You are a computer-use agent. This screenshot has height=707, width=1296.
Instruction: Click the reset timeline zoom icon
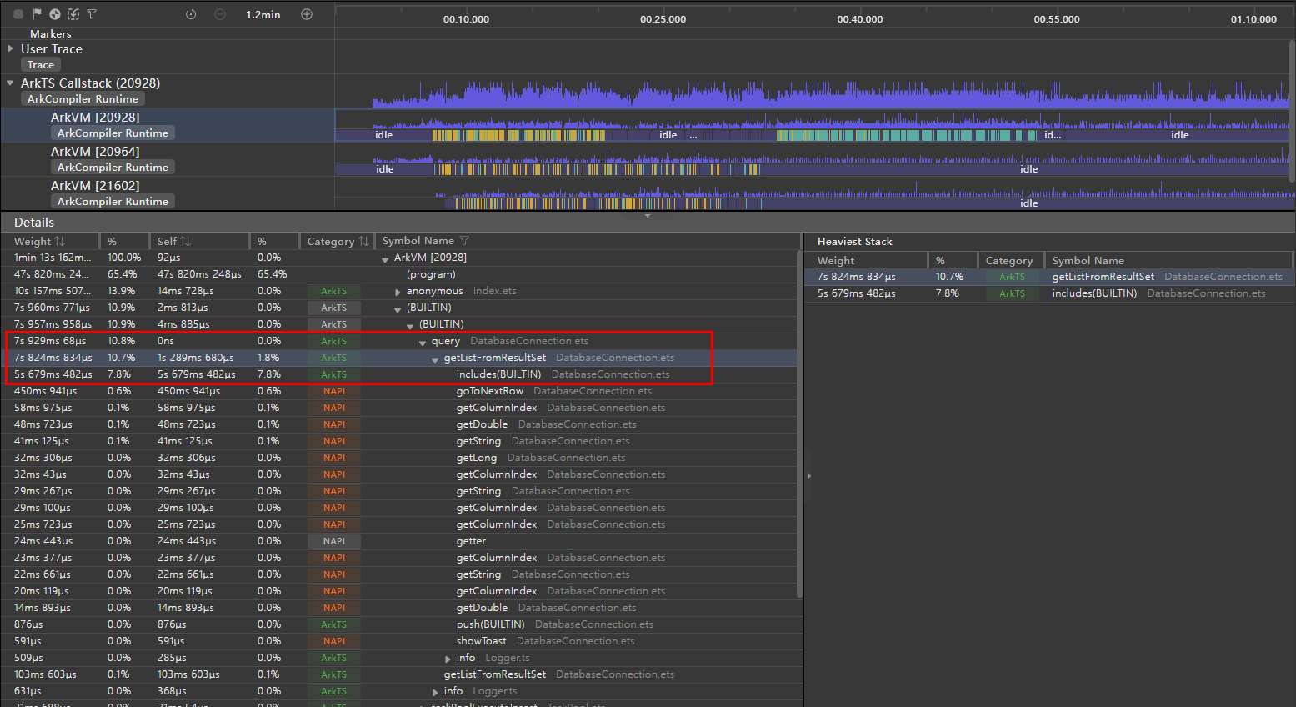click(191, 14)
